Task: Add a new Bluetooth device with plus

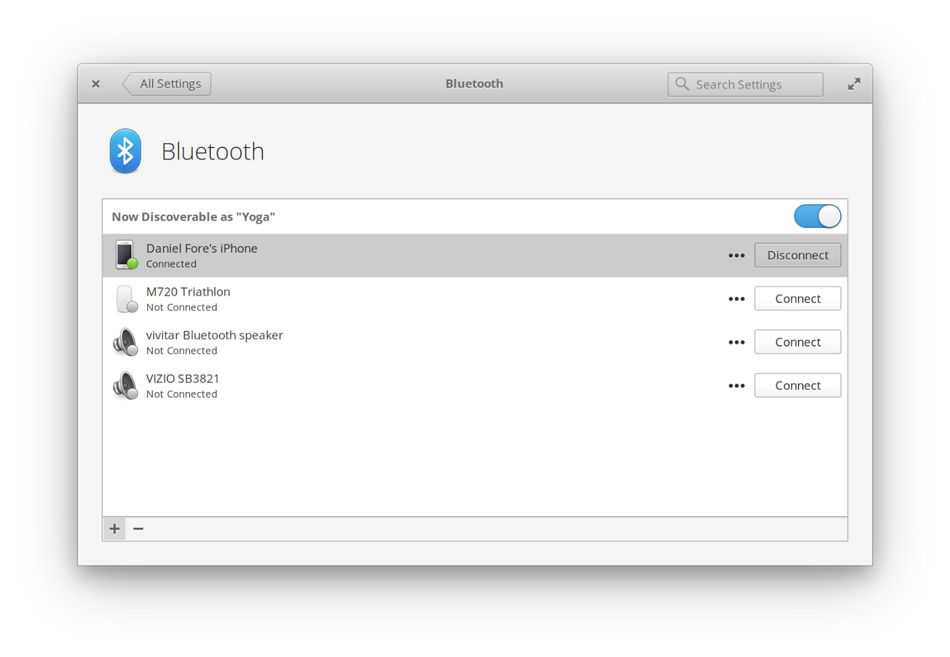Action: tap(115, 529)
